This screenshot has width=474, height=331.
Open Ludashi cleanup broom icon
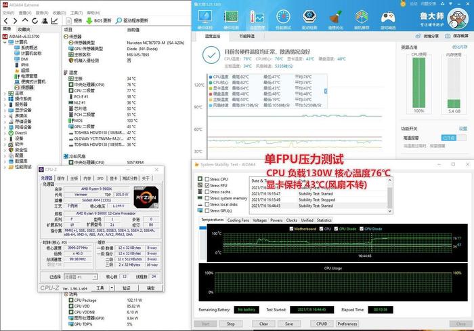(336, 17)
